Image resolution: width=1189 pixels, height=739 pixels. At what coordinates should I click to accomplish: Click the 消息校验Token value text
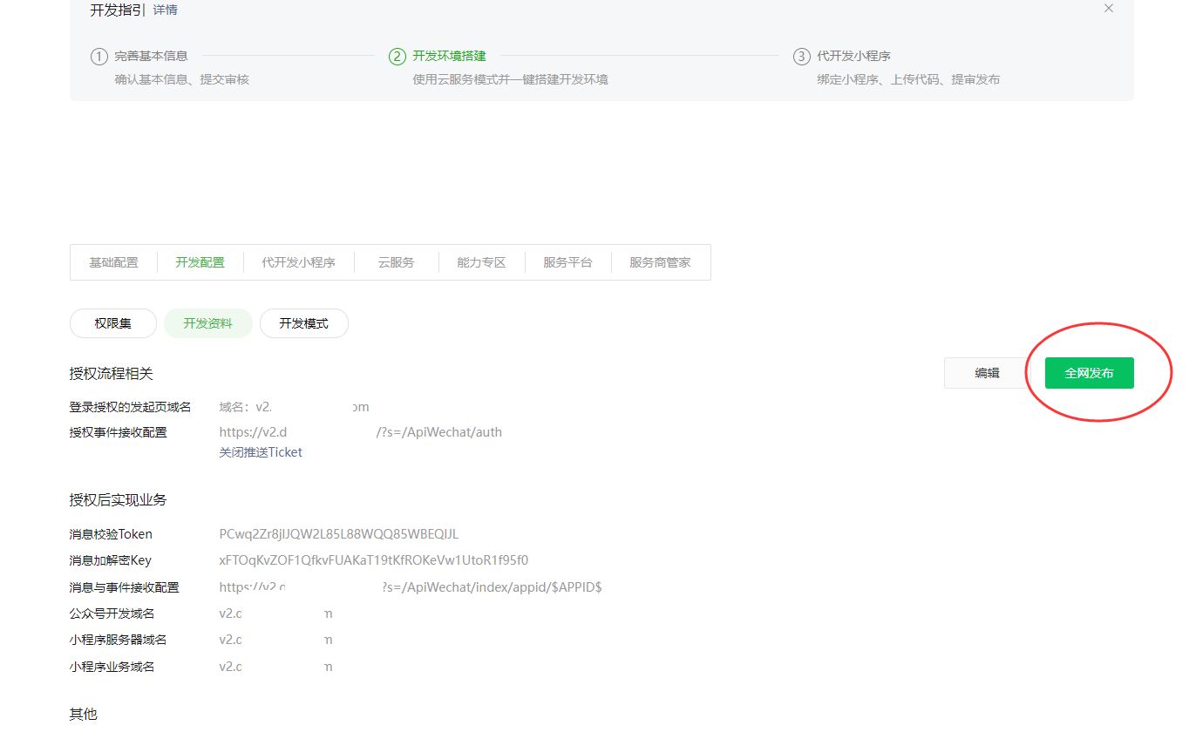(x=338, y=534)
